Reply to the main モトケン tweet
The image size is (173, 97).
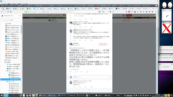(70, 72)
